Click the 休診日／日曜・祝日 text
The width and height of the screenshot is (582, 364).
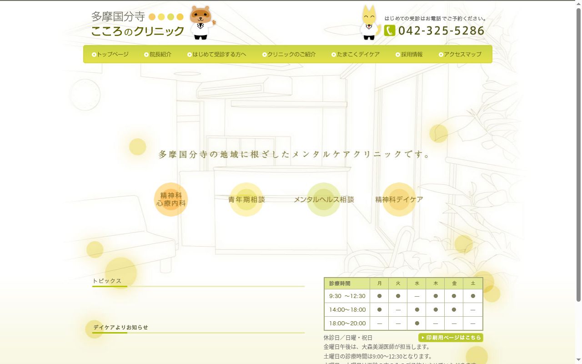348,338
